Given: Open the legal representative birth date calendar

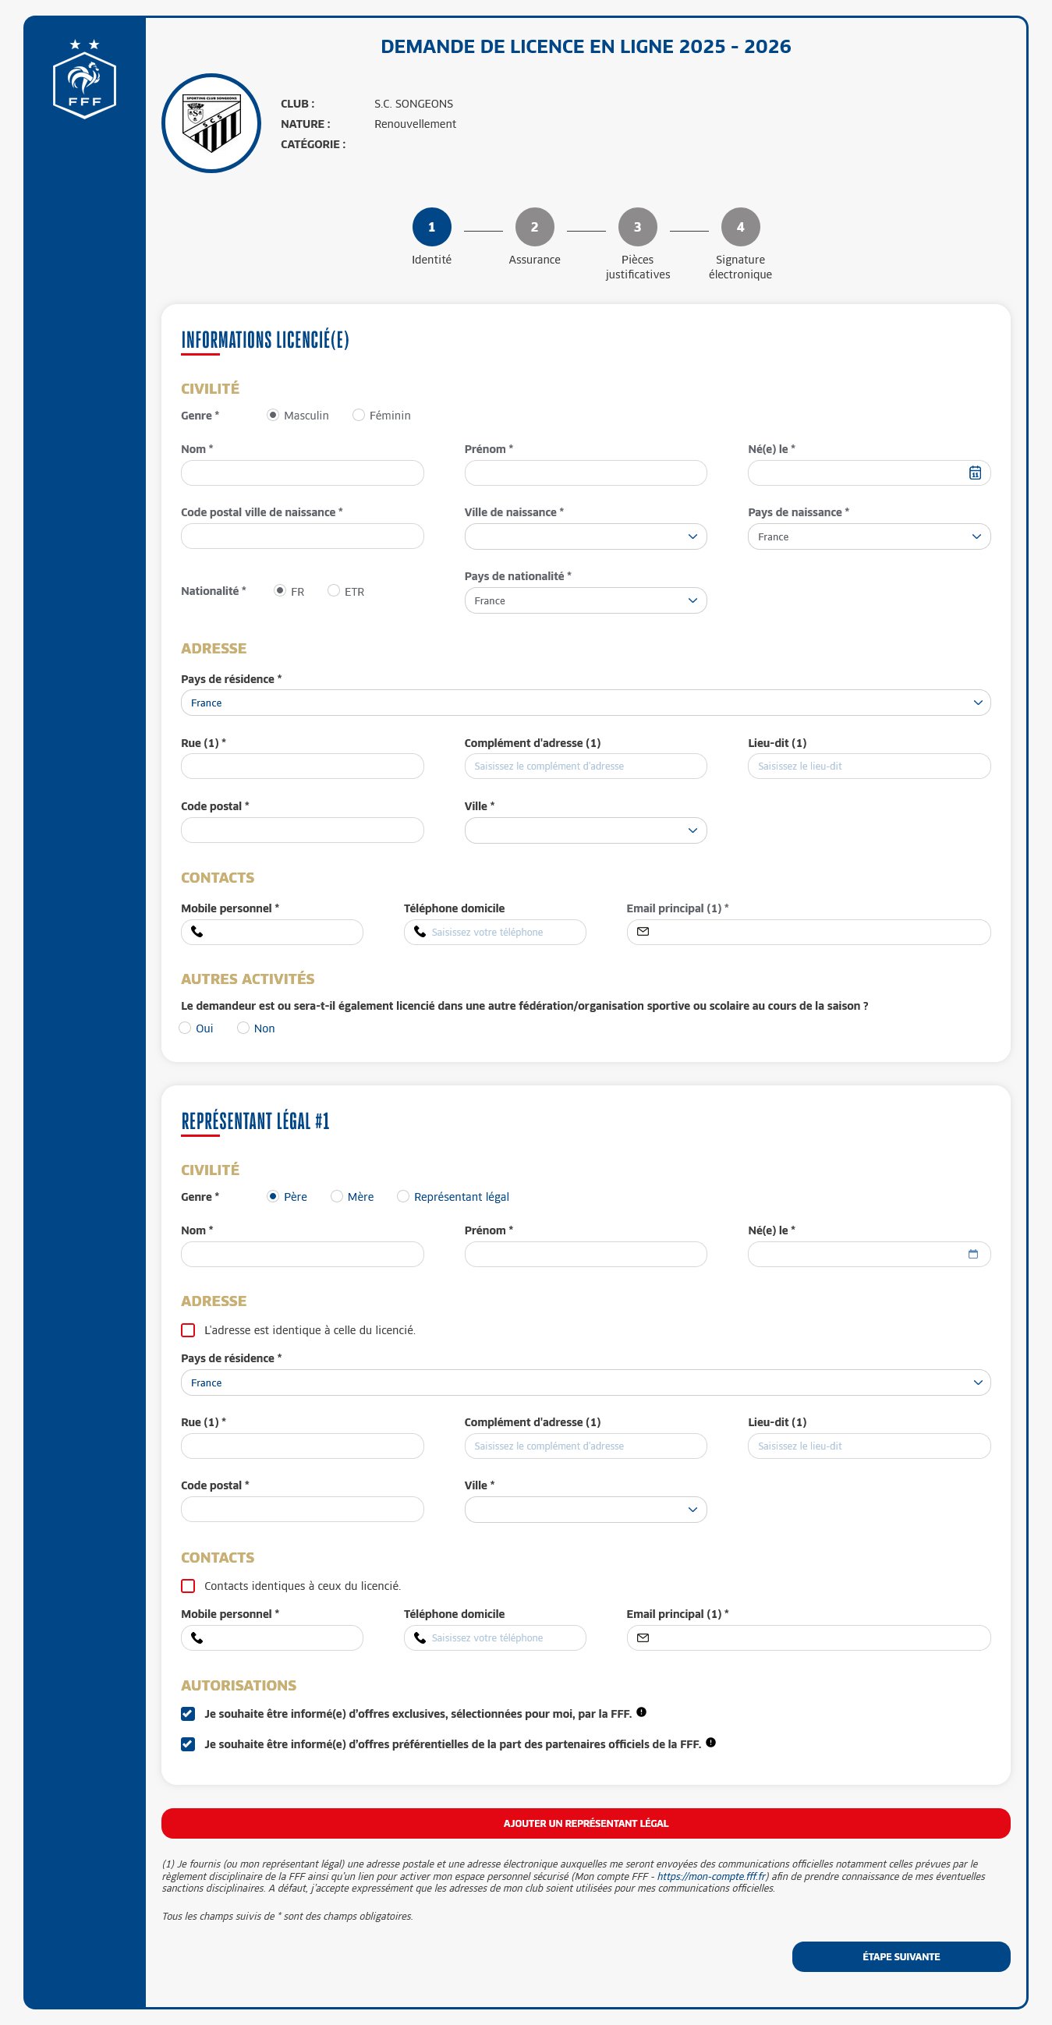Looking at the screenshot, I should pyautogui.click(x=972, y=1254).
